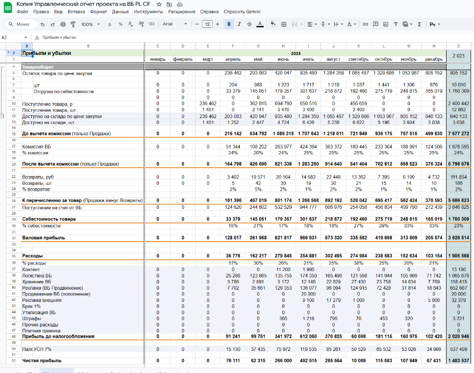The height and width of the screenshot is (373, 474).
Task: Open the Вставка menu
Action: coord(76,11)
